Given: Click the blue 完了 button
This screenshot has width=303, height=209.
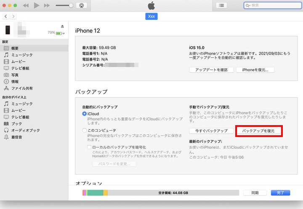Looking at the screenshot, I should click(280, 193).
